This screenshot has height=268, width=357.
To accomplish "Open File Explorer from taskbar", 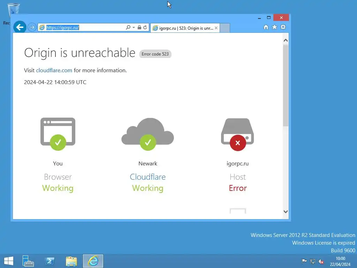I will click(x=71, y=261).
